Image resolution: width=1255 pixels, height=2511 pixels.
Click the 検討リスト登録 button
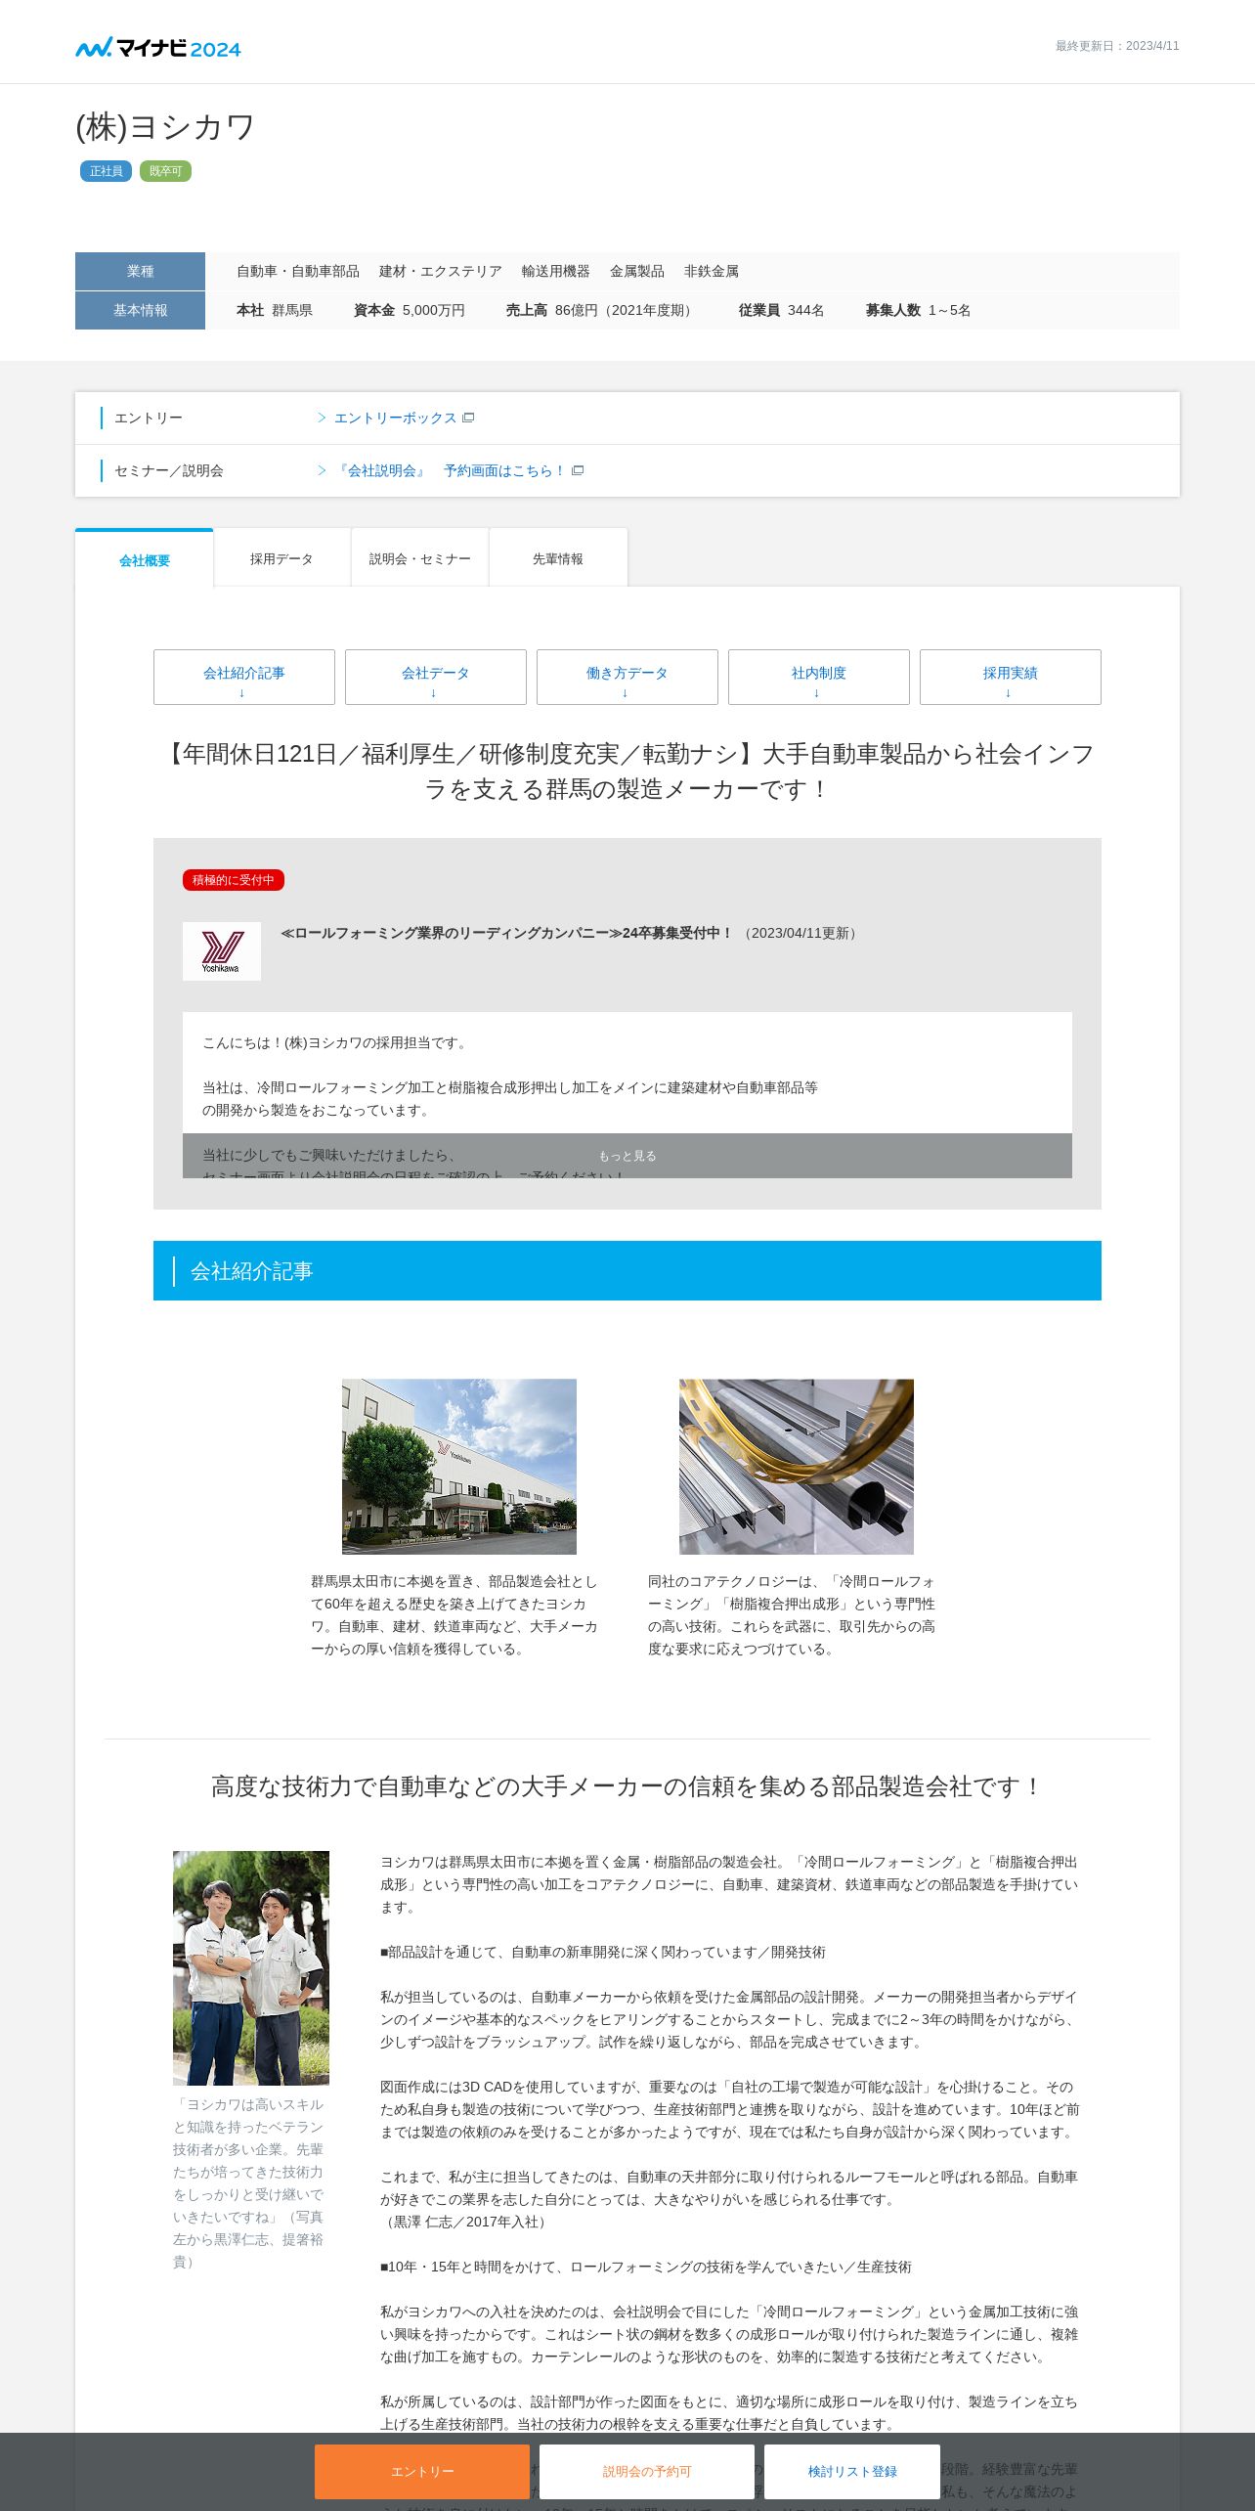pos(852,2471)
